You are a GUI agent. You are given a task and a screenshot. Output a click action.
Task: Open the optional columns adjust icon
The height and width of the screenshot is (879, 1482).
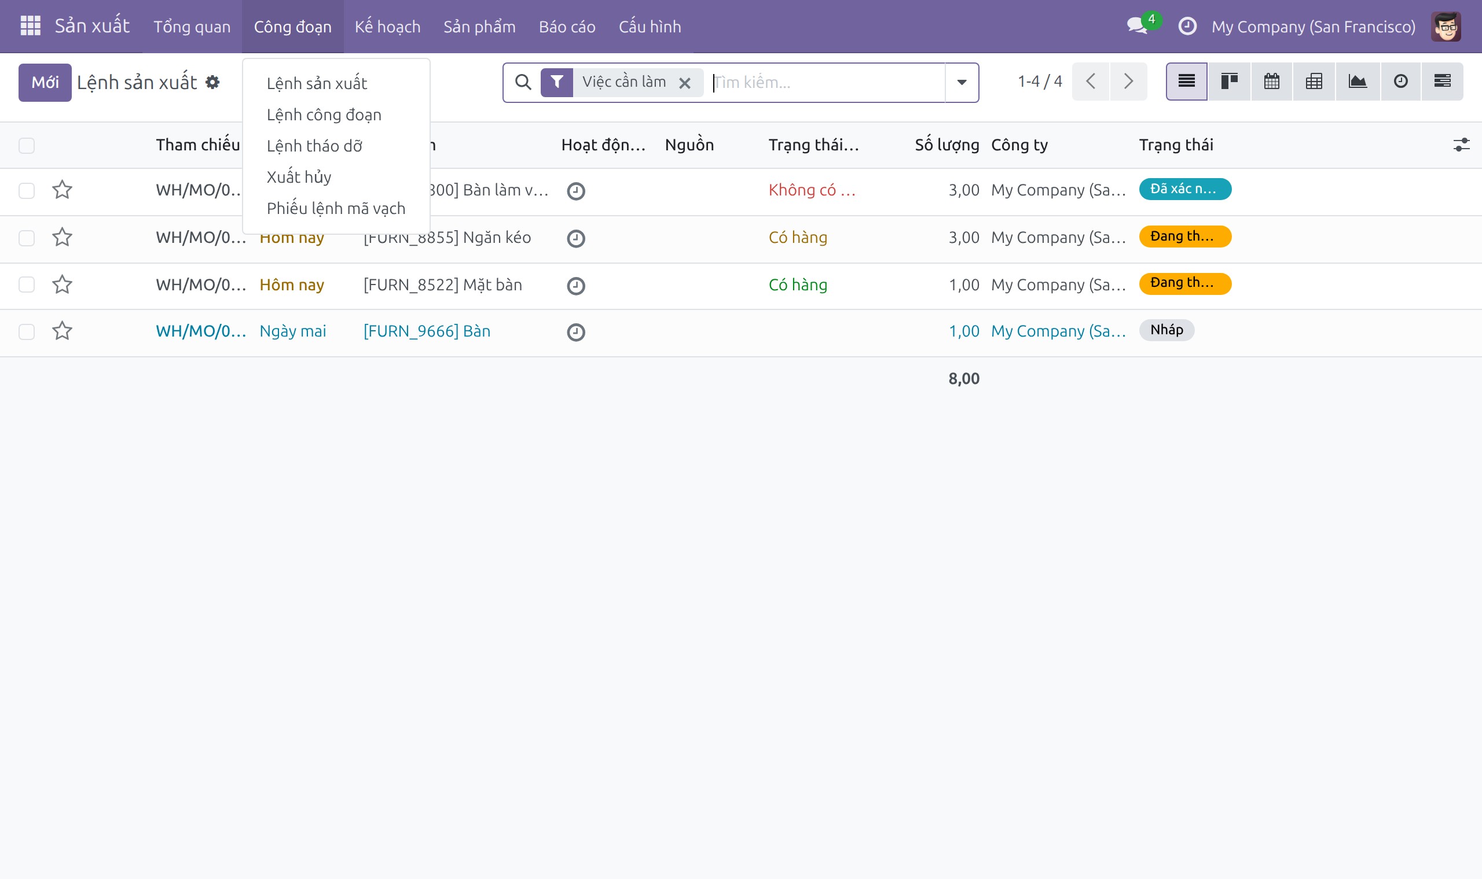1461,145
